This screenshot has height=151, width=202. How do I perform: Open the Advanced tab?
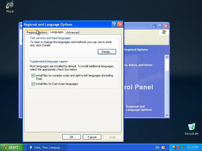72,32
